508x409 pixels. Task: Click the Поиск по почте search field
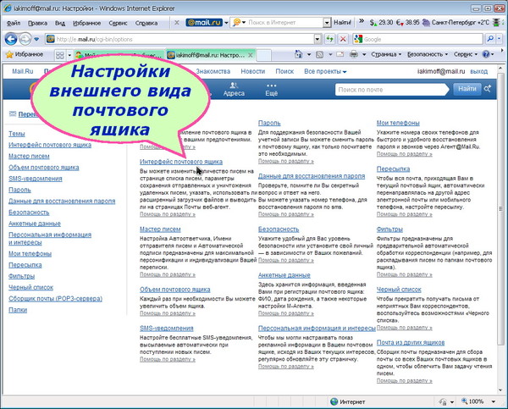(390, 90)
